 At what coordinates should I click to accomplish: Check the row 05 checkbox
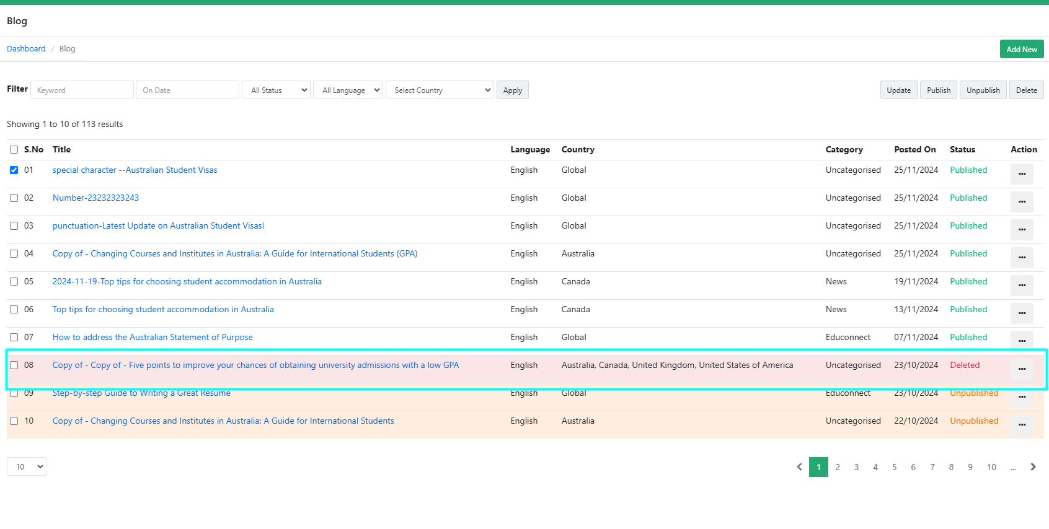[x=14, y=282]
